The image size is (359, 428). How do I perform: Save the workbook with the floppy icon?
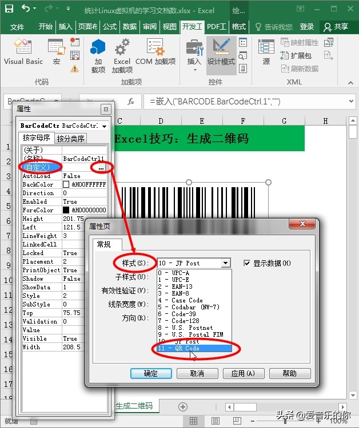coord(9,9)
